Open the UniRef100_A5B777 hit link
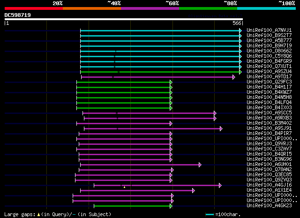 tap(269, 41)
